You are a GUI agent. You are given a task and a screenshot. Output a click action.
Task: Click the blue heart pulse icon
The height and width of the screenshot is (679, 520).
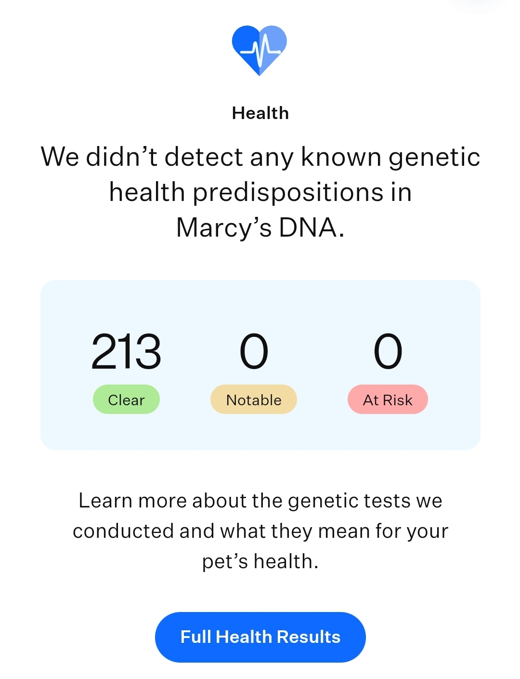click(260, 50)
